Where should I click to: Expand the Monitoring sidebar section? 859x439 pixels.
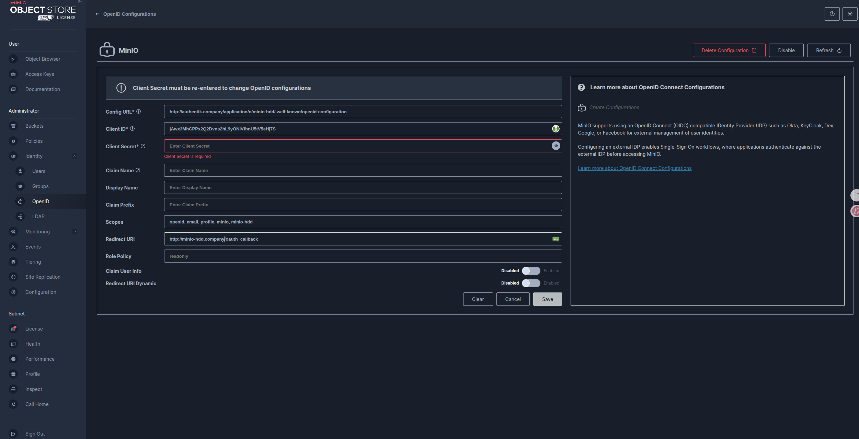[75, 232]
